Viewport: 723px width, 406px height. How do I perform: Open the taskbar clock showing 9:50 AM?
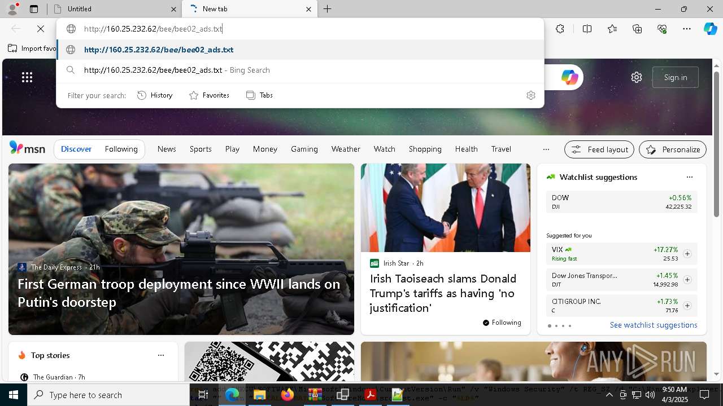(674, 395)
